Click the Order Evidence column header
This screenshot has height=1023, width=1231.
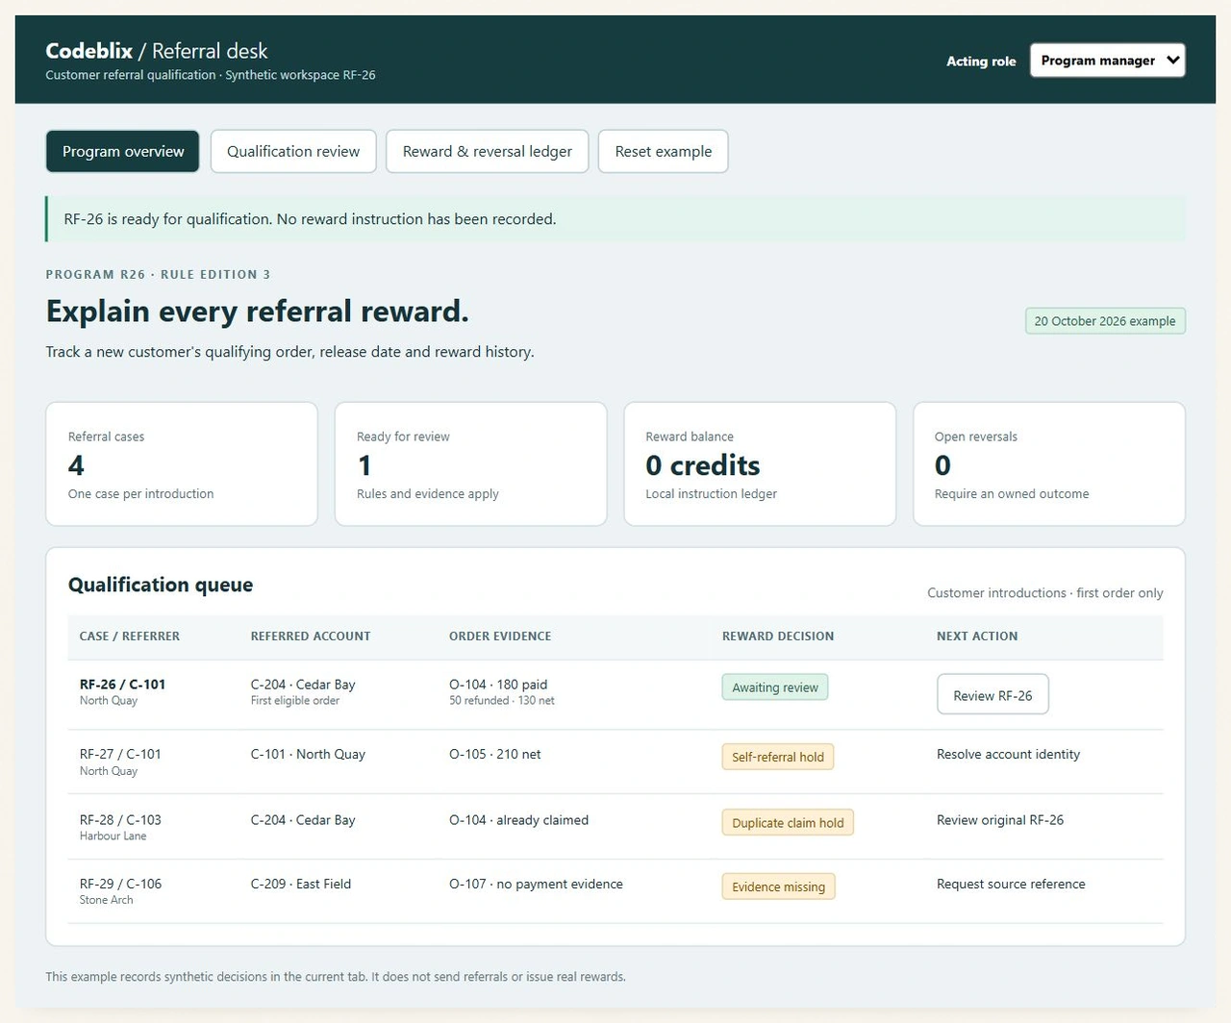click(500, 636)
